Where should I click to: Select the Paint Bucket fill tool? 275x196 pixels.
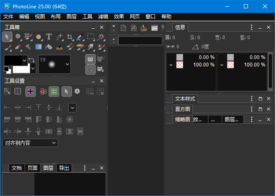point(49,47)
